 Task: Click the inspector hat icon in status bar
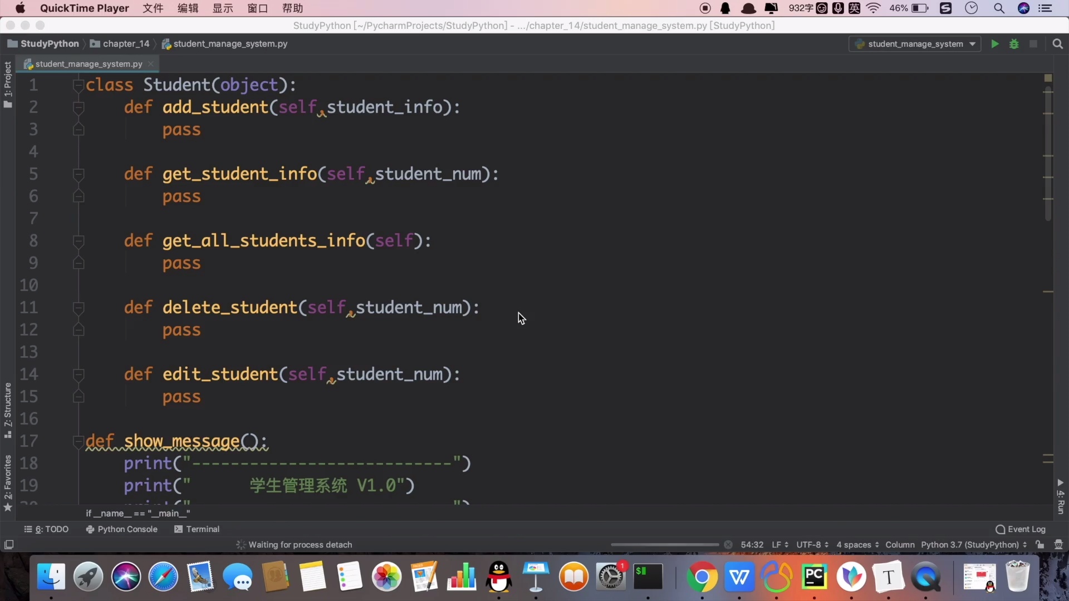[1058, 545]
